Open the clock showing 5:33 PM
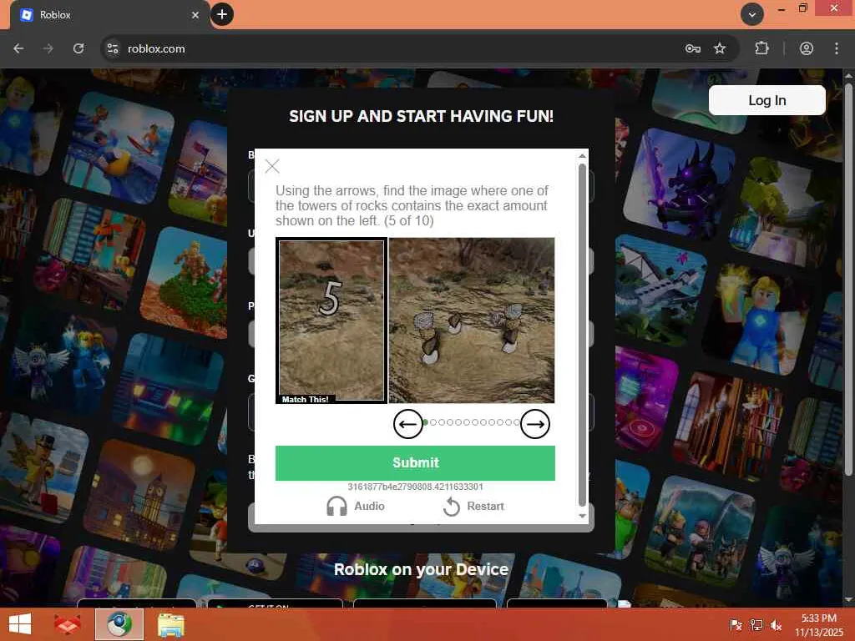The width and height of the screenshot is (855, 641). (818, 625)
